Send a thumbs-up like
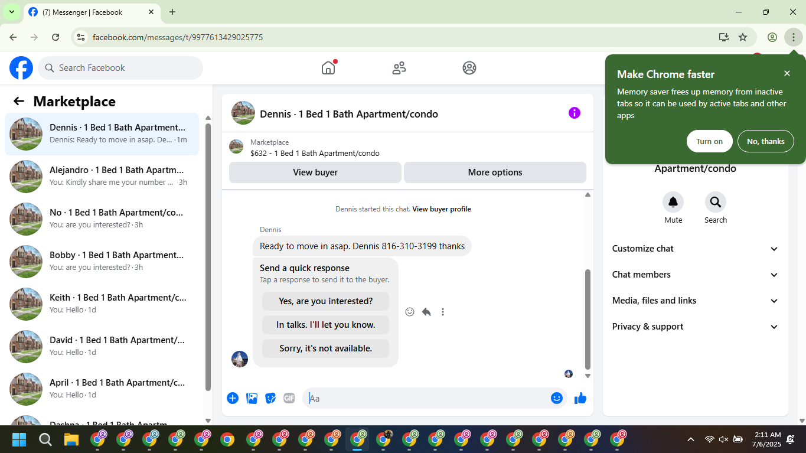This screenshot has width=806, height=453. point(580,398)
